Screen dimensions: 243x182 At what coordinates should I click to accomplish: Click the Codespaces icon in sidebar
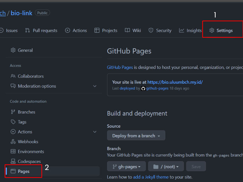[13, 161]
